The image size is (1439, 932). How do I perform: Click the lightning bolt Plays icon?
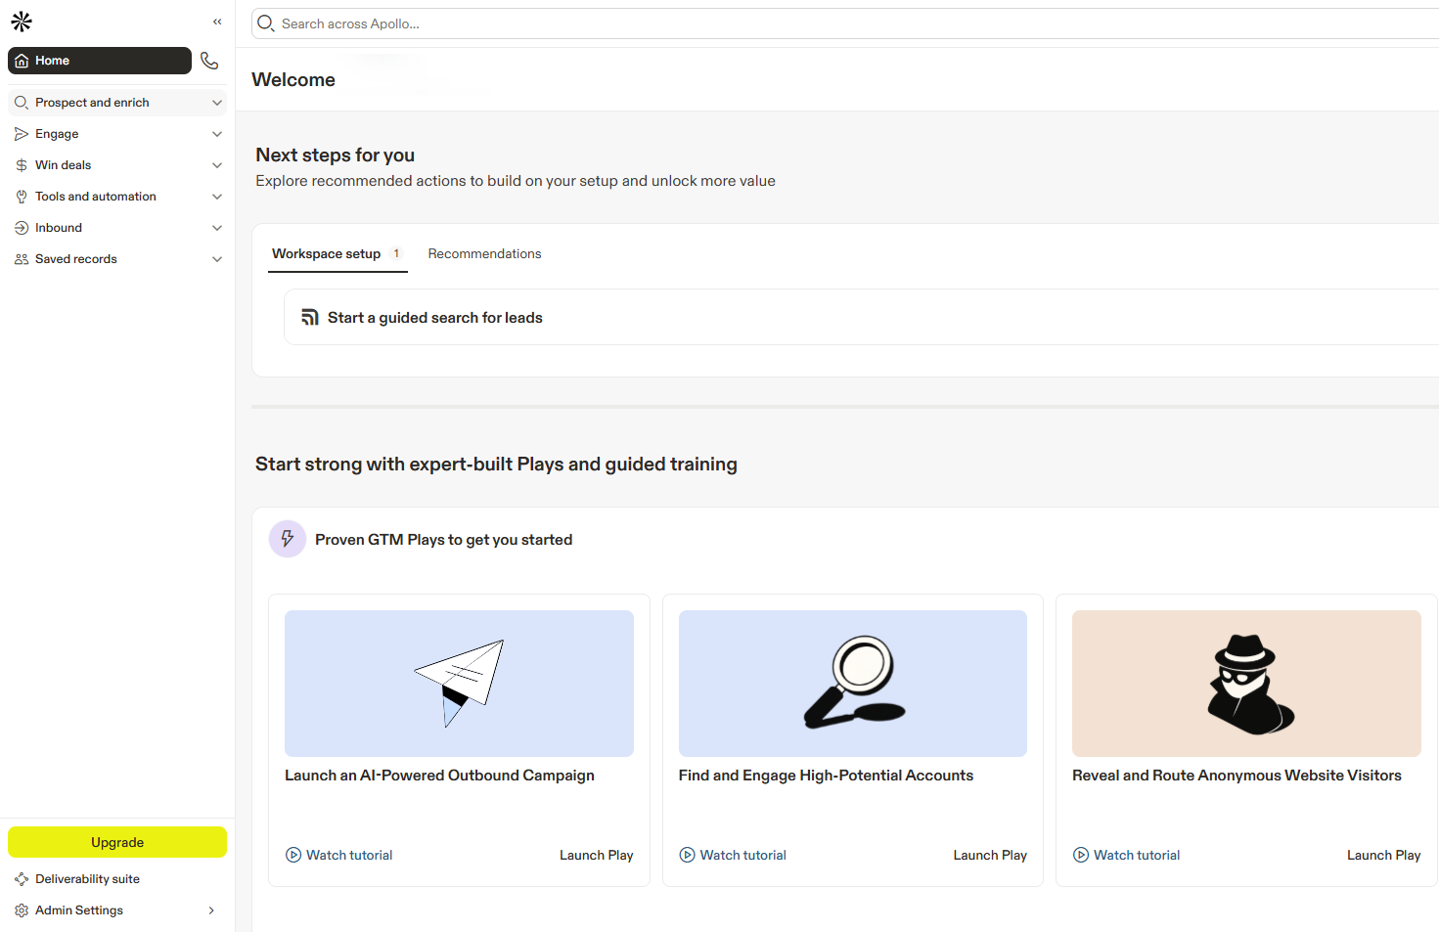[288, 539]
